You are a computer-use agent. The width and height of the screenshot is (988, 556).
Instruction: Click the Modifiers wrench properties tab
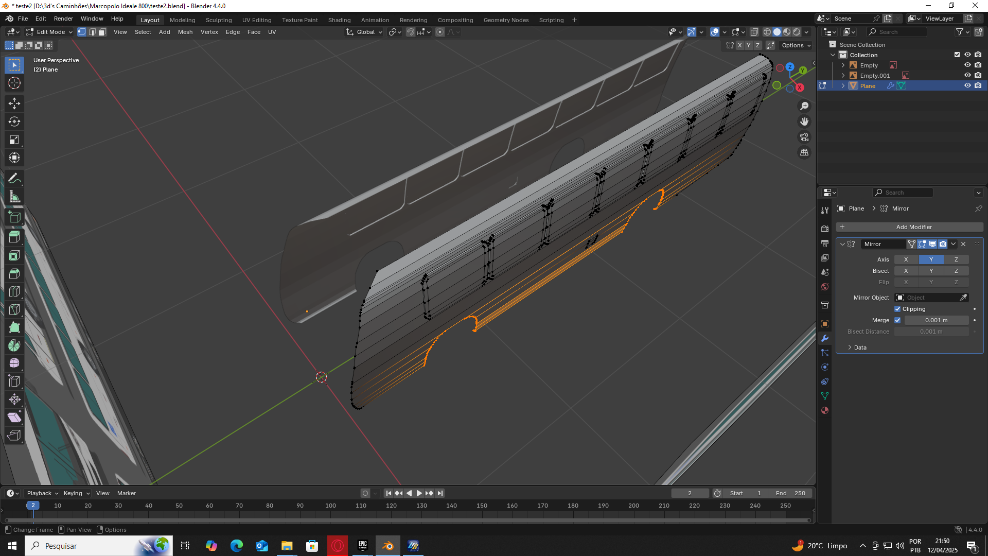point(825,338)
